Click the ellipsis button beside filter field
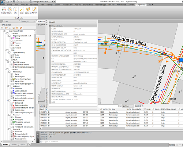183x147 pixels. [120, 106]
